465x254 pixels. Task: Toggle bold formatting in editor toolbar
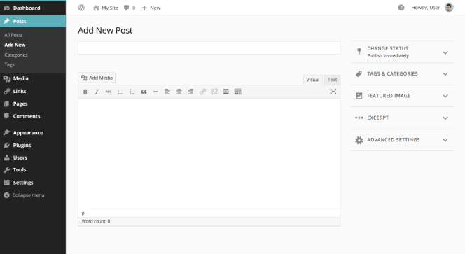85,92
